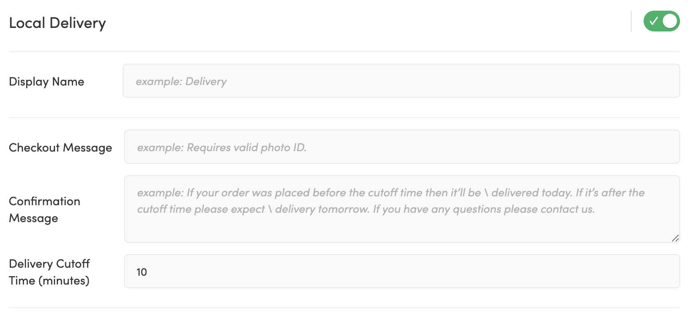The image size is (688, 320).
Task: Click the checkmark icon inside the green toggle
Action: tap(653, 21)
